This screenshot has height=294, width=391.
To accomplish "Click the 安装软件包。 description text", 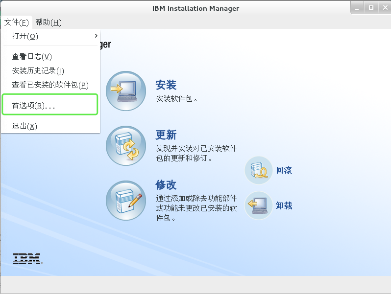I will coord(177,99).
